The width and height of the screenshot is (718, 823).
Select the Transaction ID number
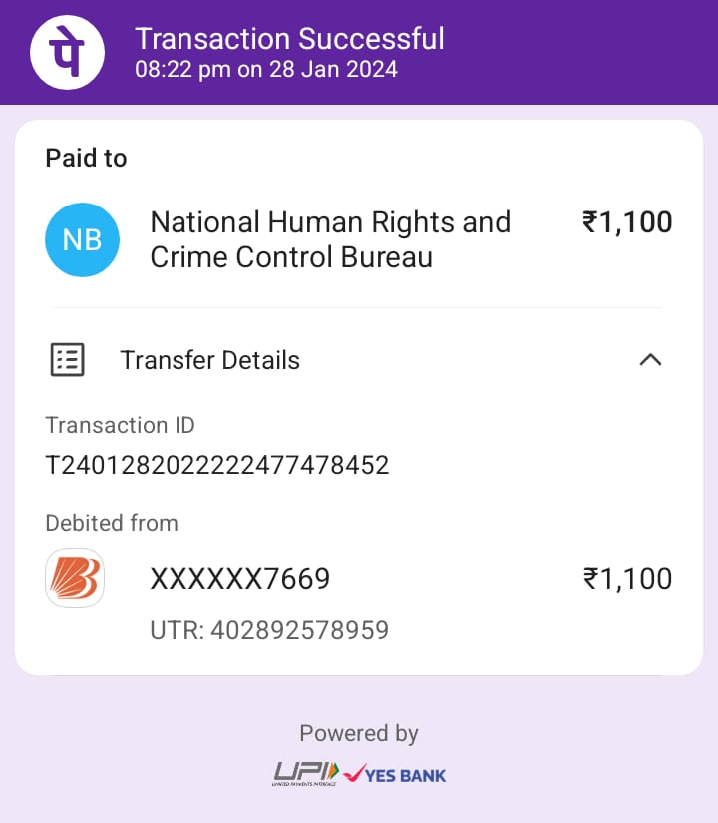coord(216,465)
